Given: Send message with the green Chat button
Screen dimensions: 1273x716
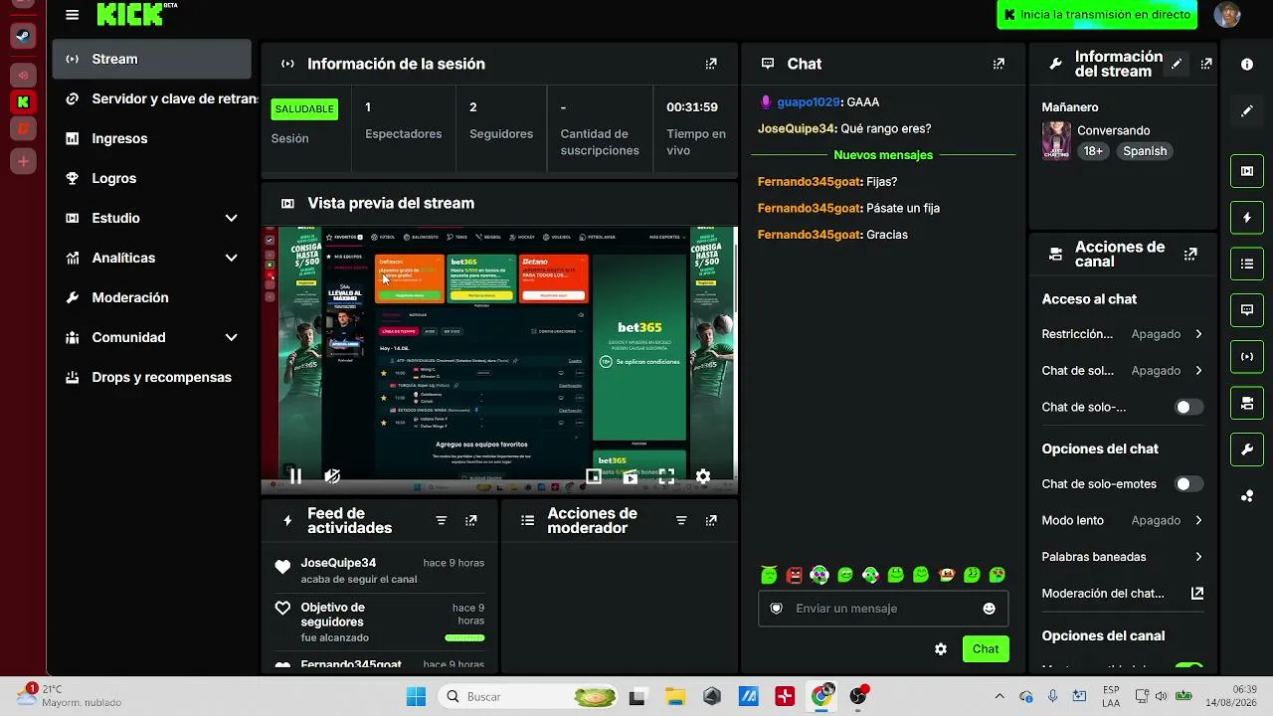Looking at the screenshot, I should [x=986, y=649].
